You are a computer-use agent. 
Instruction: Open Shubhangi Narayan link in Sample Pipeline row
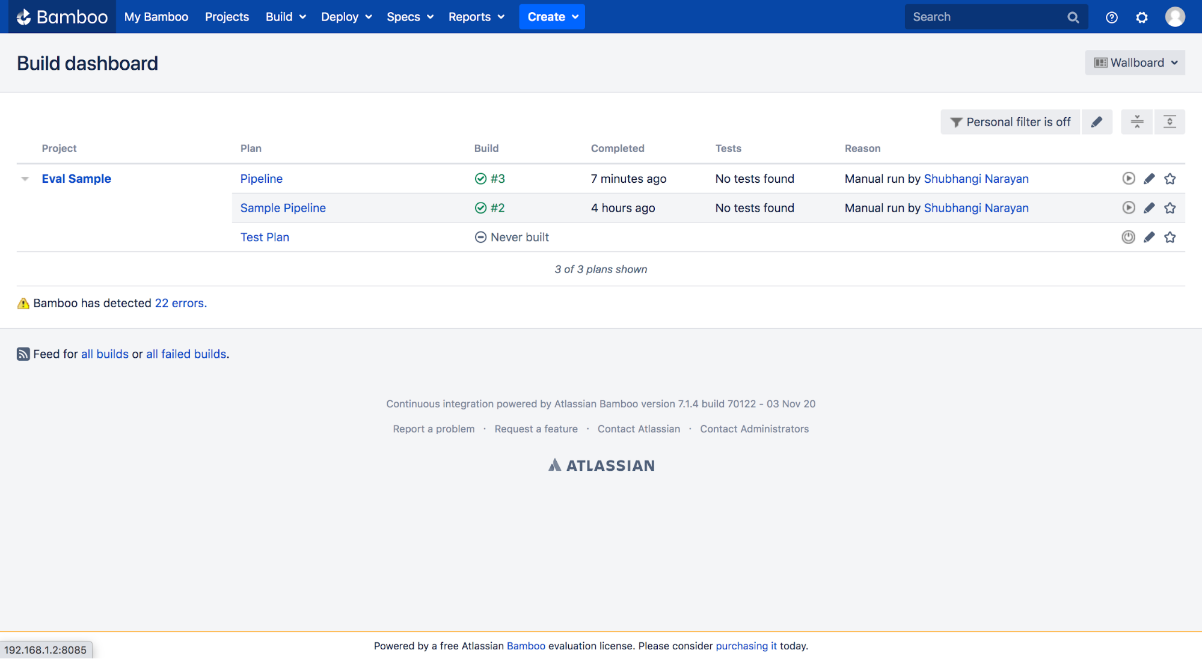tap(976, 208)
